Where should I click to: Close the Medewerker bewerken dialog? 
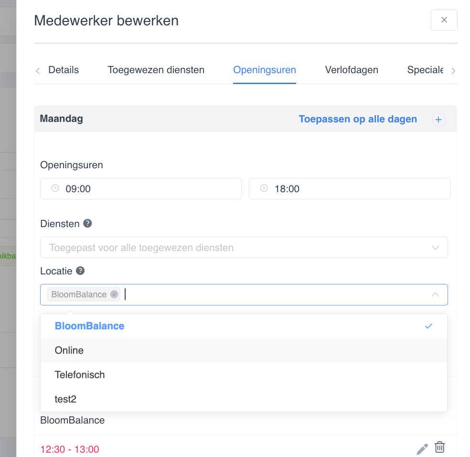pyautogui.click(x=444, y=20)
